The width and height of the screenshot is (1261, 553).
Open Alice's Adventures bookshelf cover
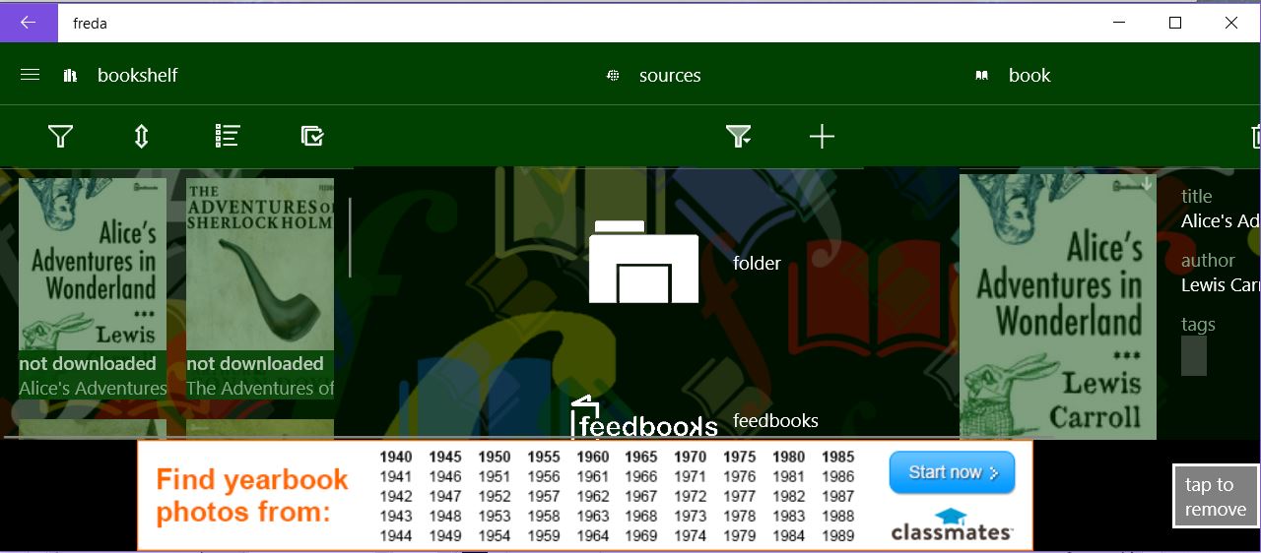pos(93,265)
